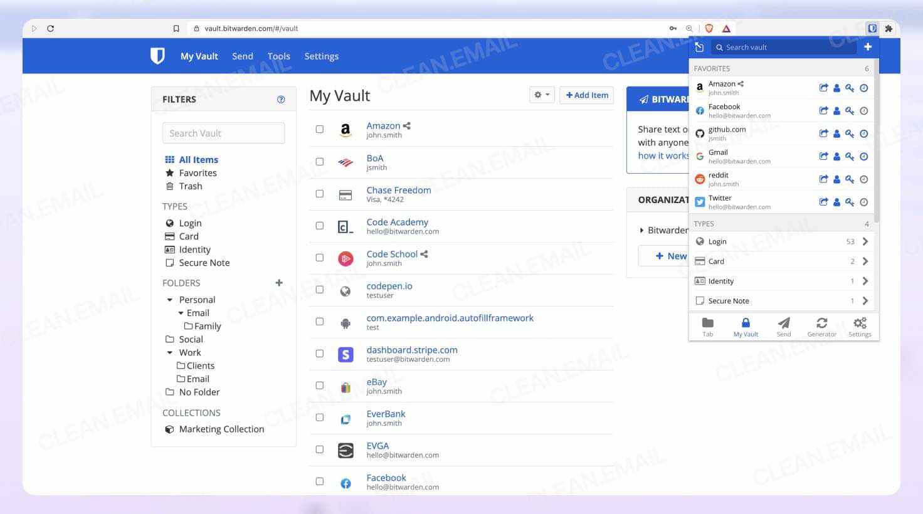923x514 pixels.
Task: Add new folder with plus icon
Action: (x=279, y=283)
